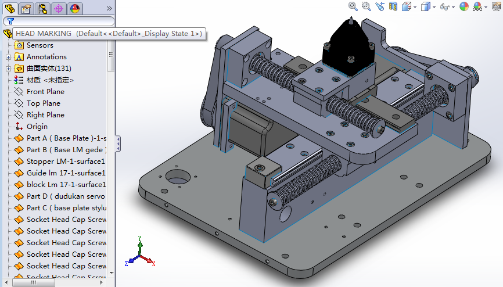Select Stopper LM-1-surface1
The height and width of the screenshot is (287, 503).
point(60,162)
